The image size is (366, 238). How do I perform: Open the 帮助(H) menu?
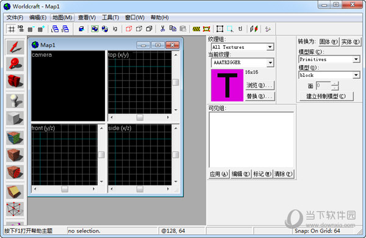pos(160,18)
